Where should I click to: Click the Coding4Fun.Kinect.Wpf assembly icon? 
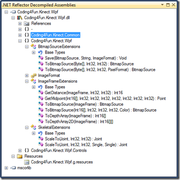(x=13, y=12)
